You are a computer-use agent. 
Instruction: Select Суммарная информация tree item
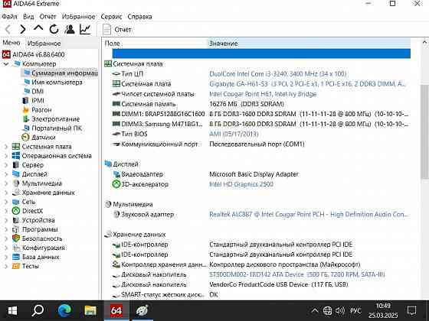[64, 73]
